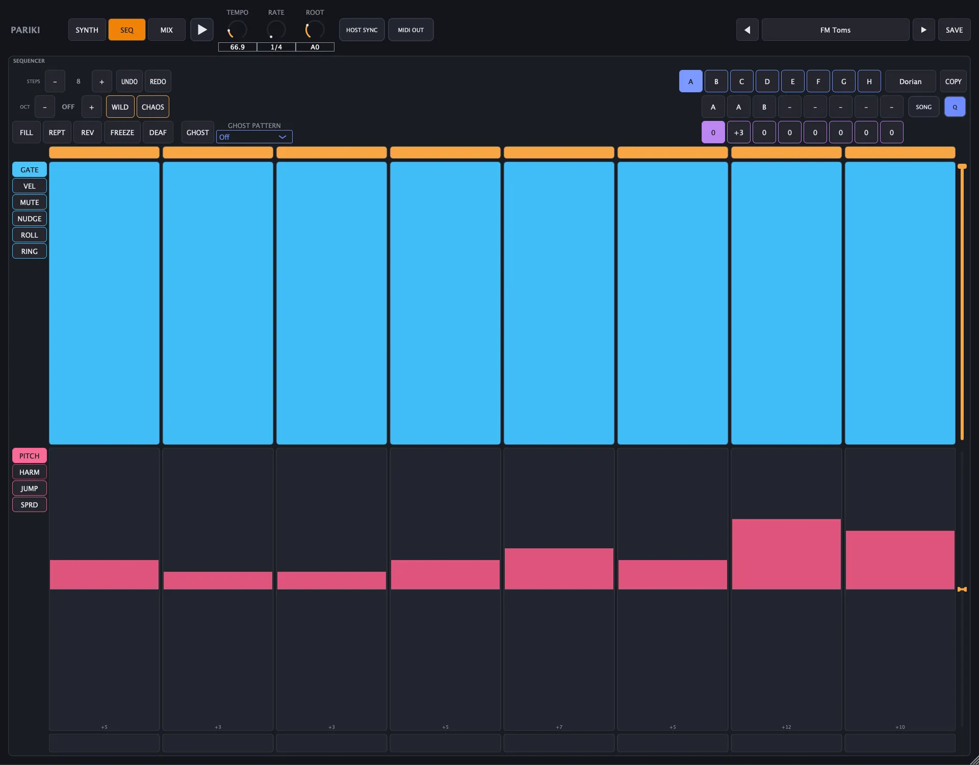
Task: Click the tempo value field 66.9
Action: coord(238,47)
